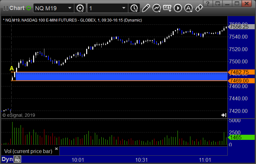This screenshot has height=164, width=256.
Task: Open the GET studies menu icon
Action: click(167, 8)
